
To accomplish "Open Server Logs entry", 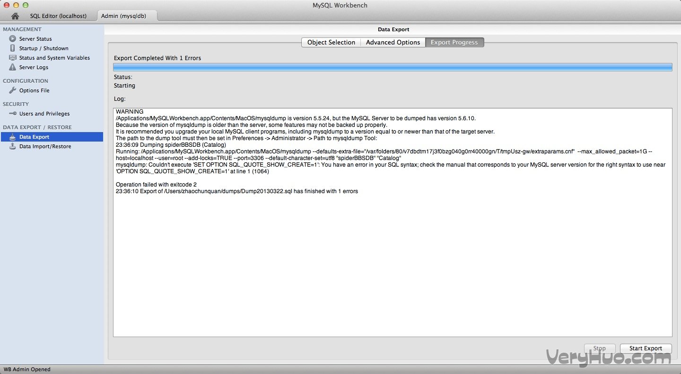I will tap(34, 67).
